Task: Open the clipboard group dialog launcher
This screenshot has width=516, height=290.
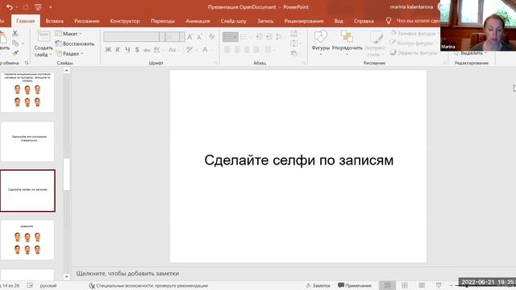Action: (x=27, y=63)
